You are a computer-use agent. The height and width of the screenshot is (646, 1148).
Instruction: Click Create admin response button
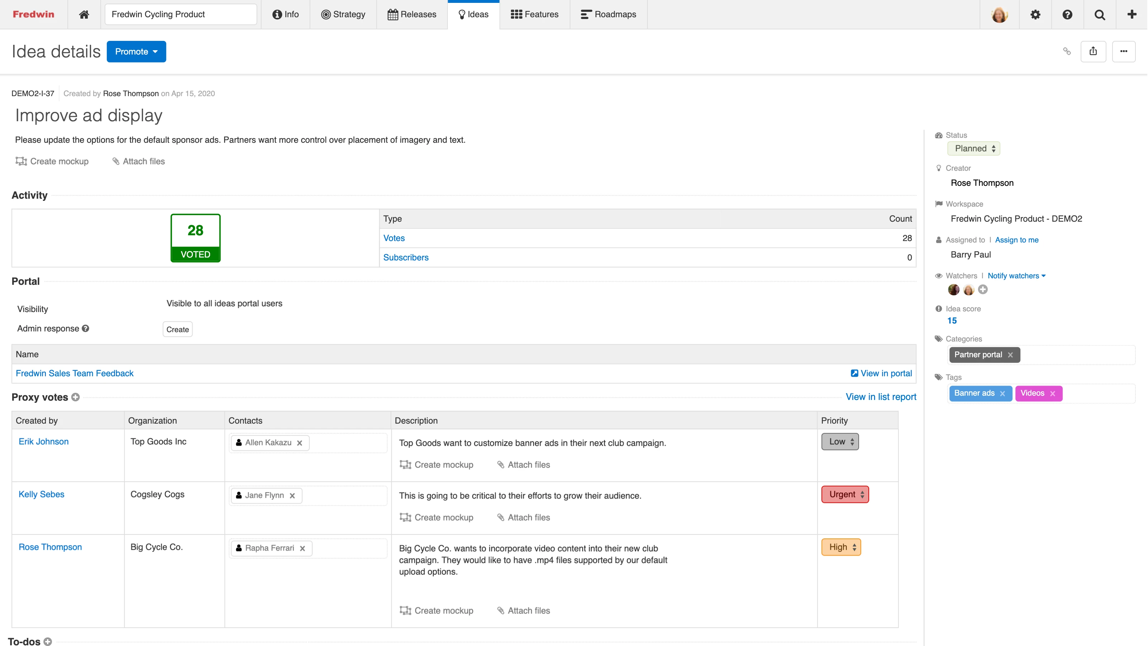pos(177,330)
